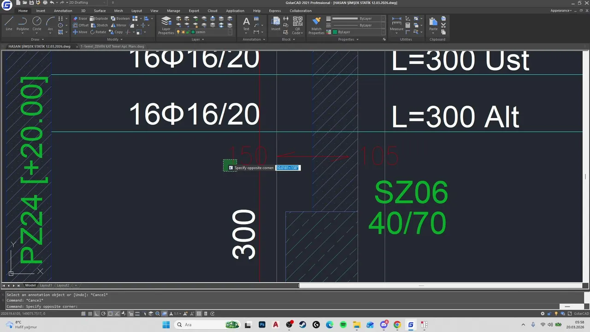Click the dynamic input coordinate field
The width and height of the screenshot is (590, 332).
(x=288, y=168)
